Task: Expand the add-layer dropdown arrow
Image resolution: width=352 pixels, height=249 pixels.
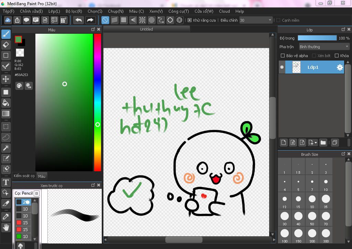Action: pos(316,143)
